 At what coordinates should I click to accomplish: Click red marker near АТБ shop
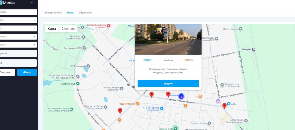[224, 106]
